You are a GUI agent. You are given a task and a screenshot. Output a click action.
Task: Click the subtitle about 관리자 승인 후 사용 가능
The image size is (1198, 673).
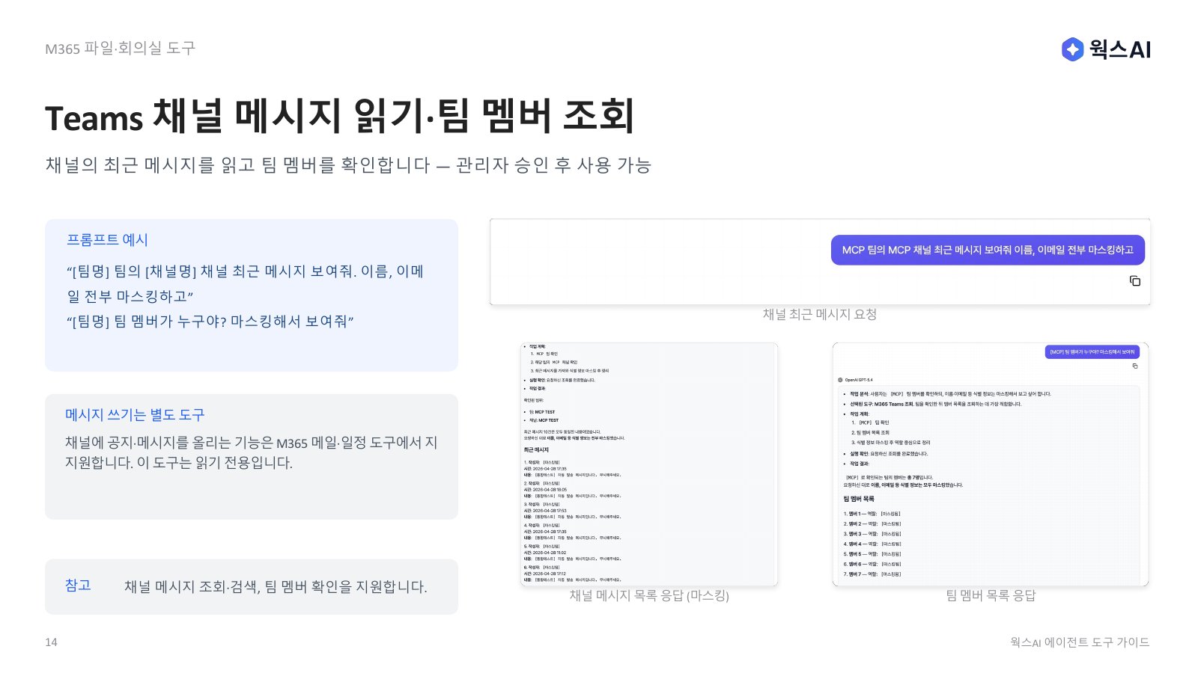pos(348,165)
